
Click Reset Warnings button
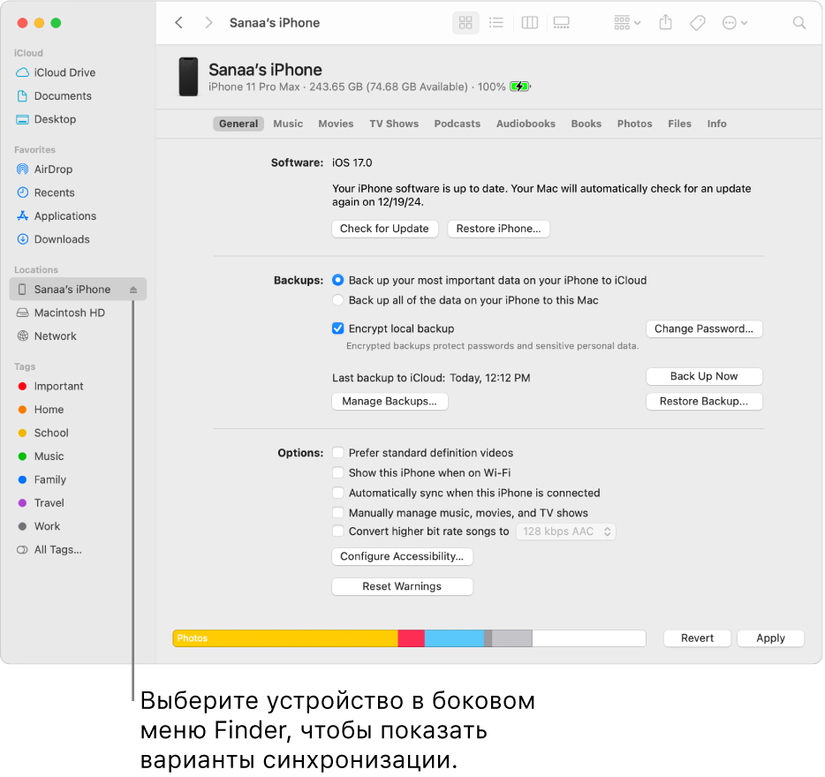coord(402,586)
